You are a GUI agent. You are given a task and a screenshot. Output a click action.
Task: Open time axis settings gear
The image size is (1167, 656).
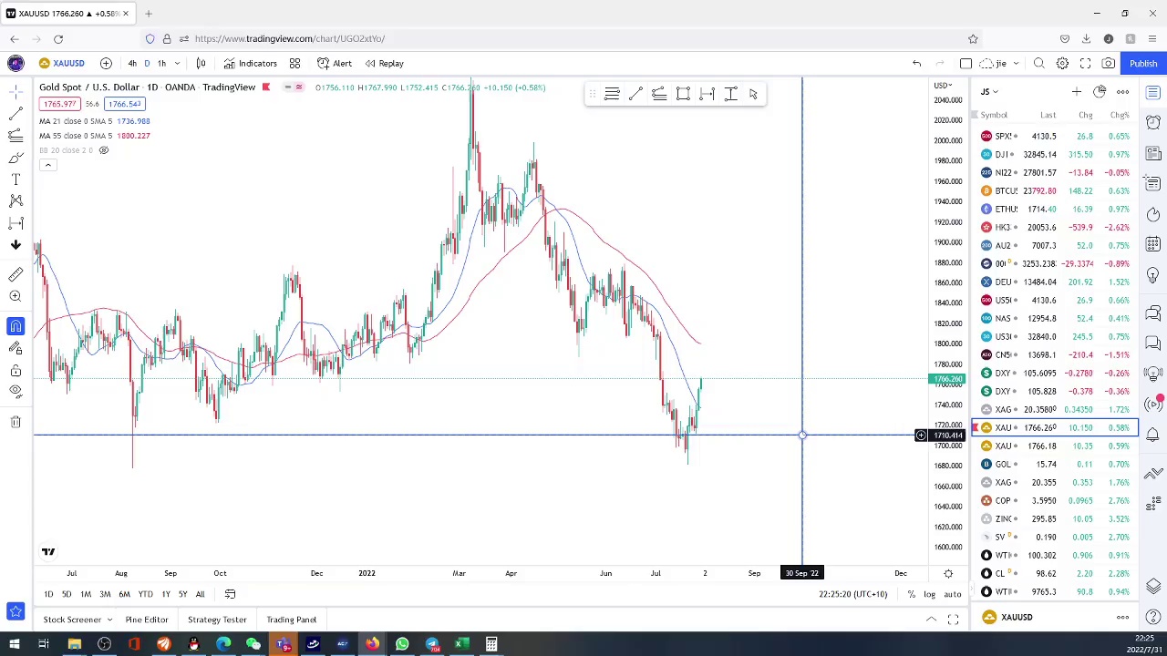[x=948, y=573]
